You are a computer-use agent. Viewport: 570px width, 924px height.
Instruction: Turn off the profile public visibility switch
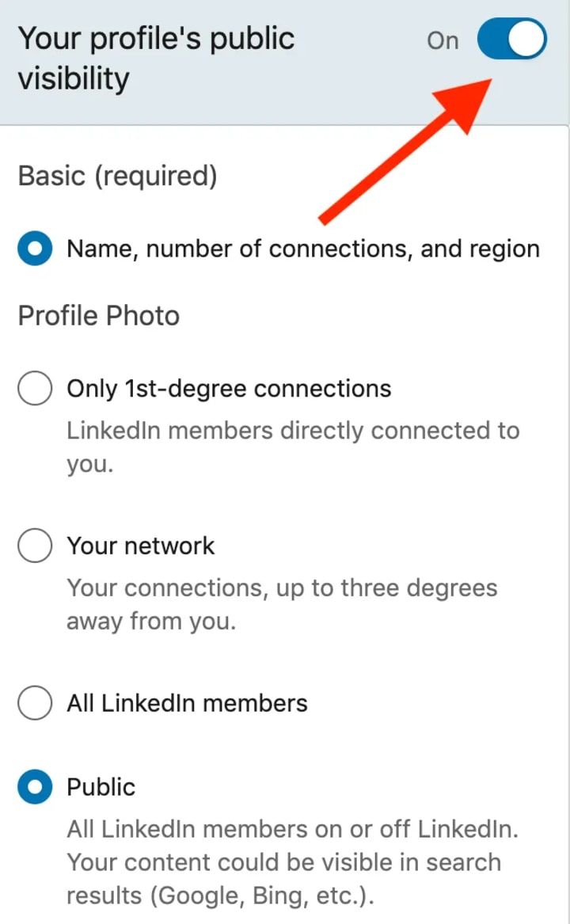tap(511, 40)
